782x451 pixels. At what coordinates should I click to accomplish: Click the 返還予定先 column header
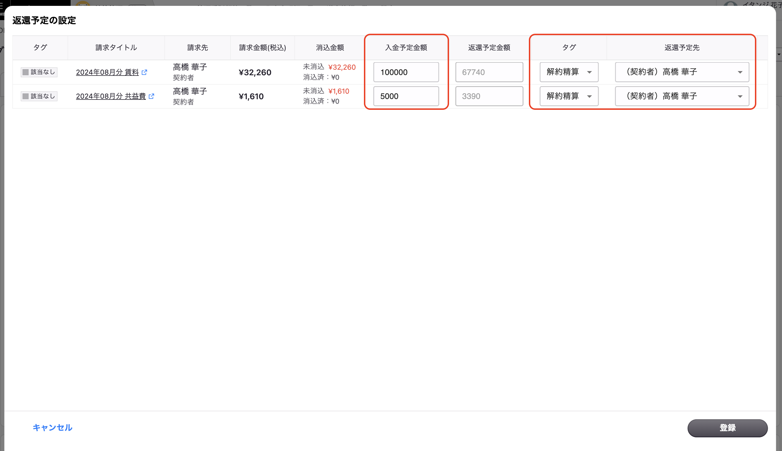[x=682, y=48]
